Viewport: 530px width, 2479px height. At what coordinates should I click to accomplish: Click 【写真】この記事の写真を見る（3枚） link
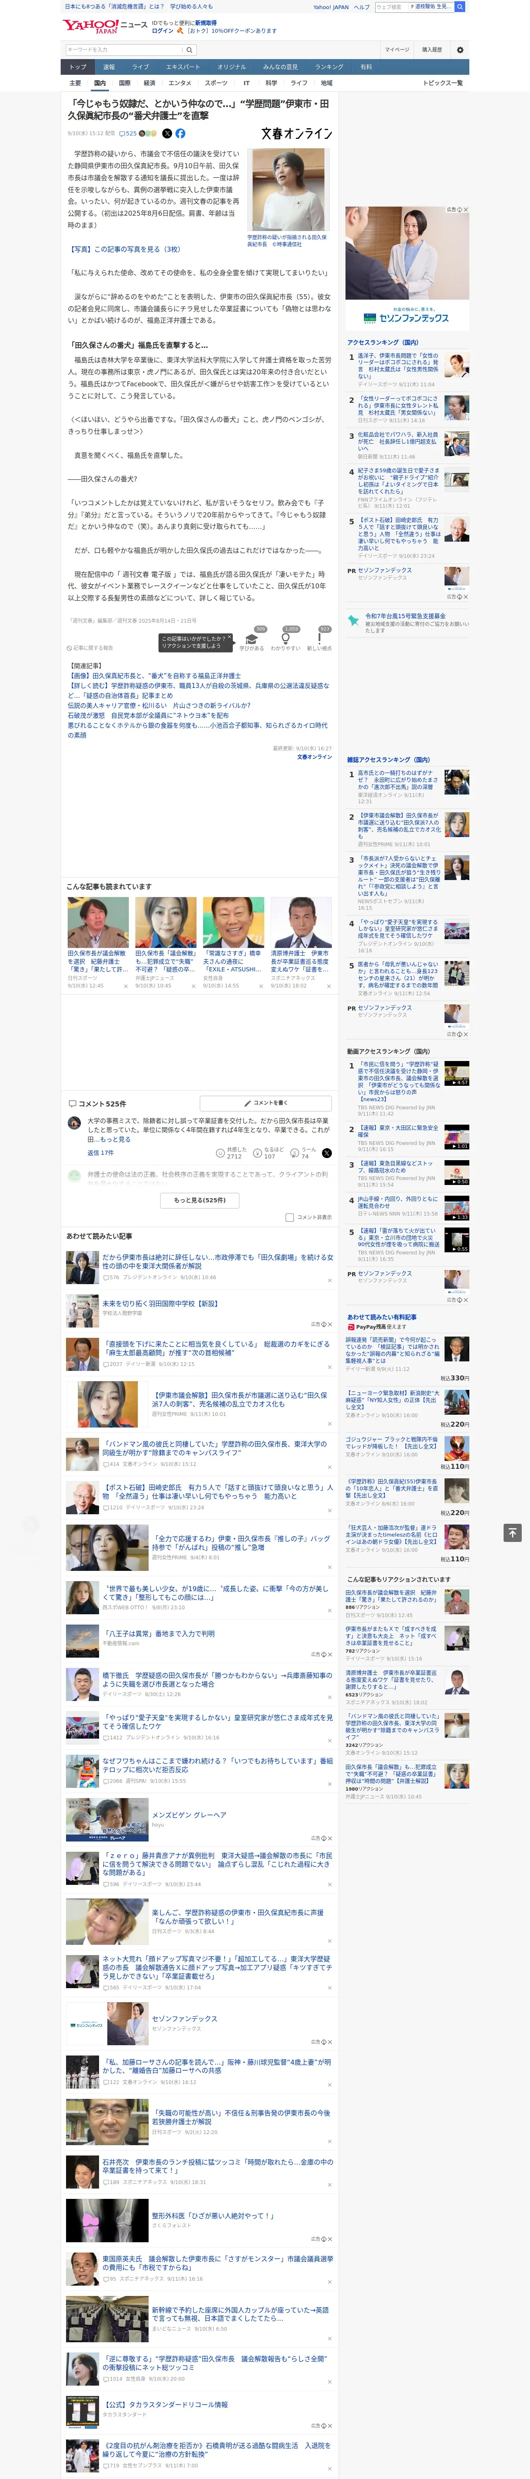(124, 249)
